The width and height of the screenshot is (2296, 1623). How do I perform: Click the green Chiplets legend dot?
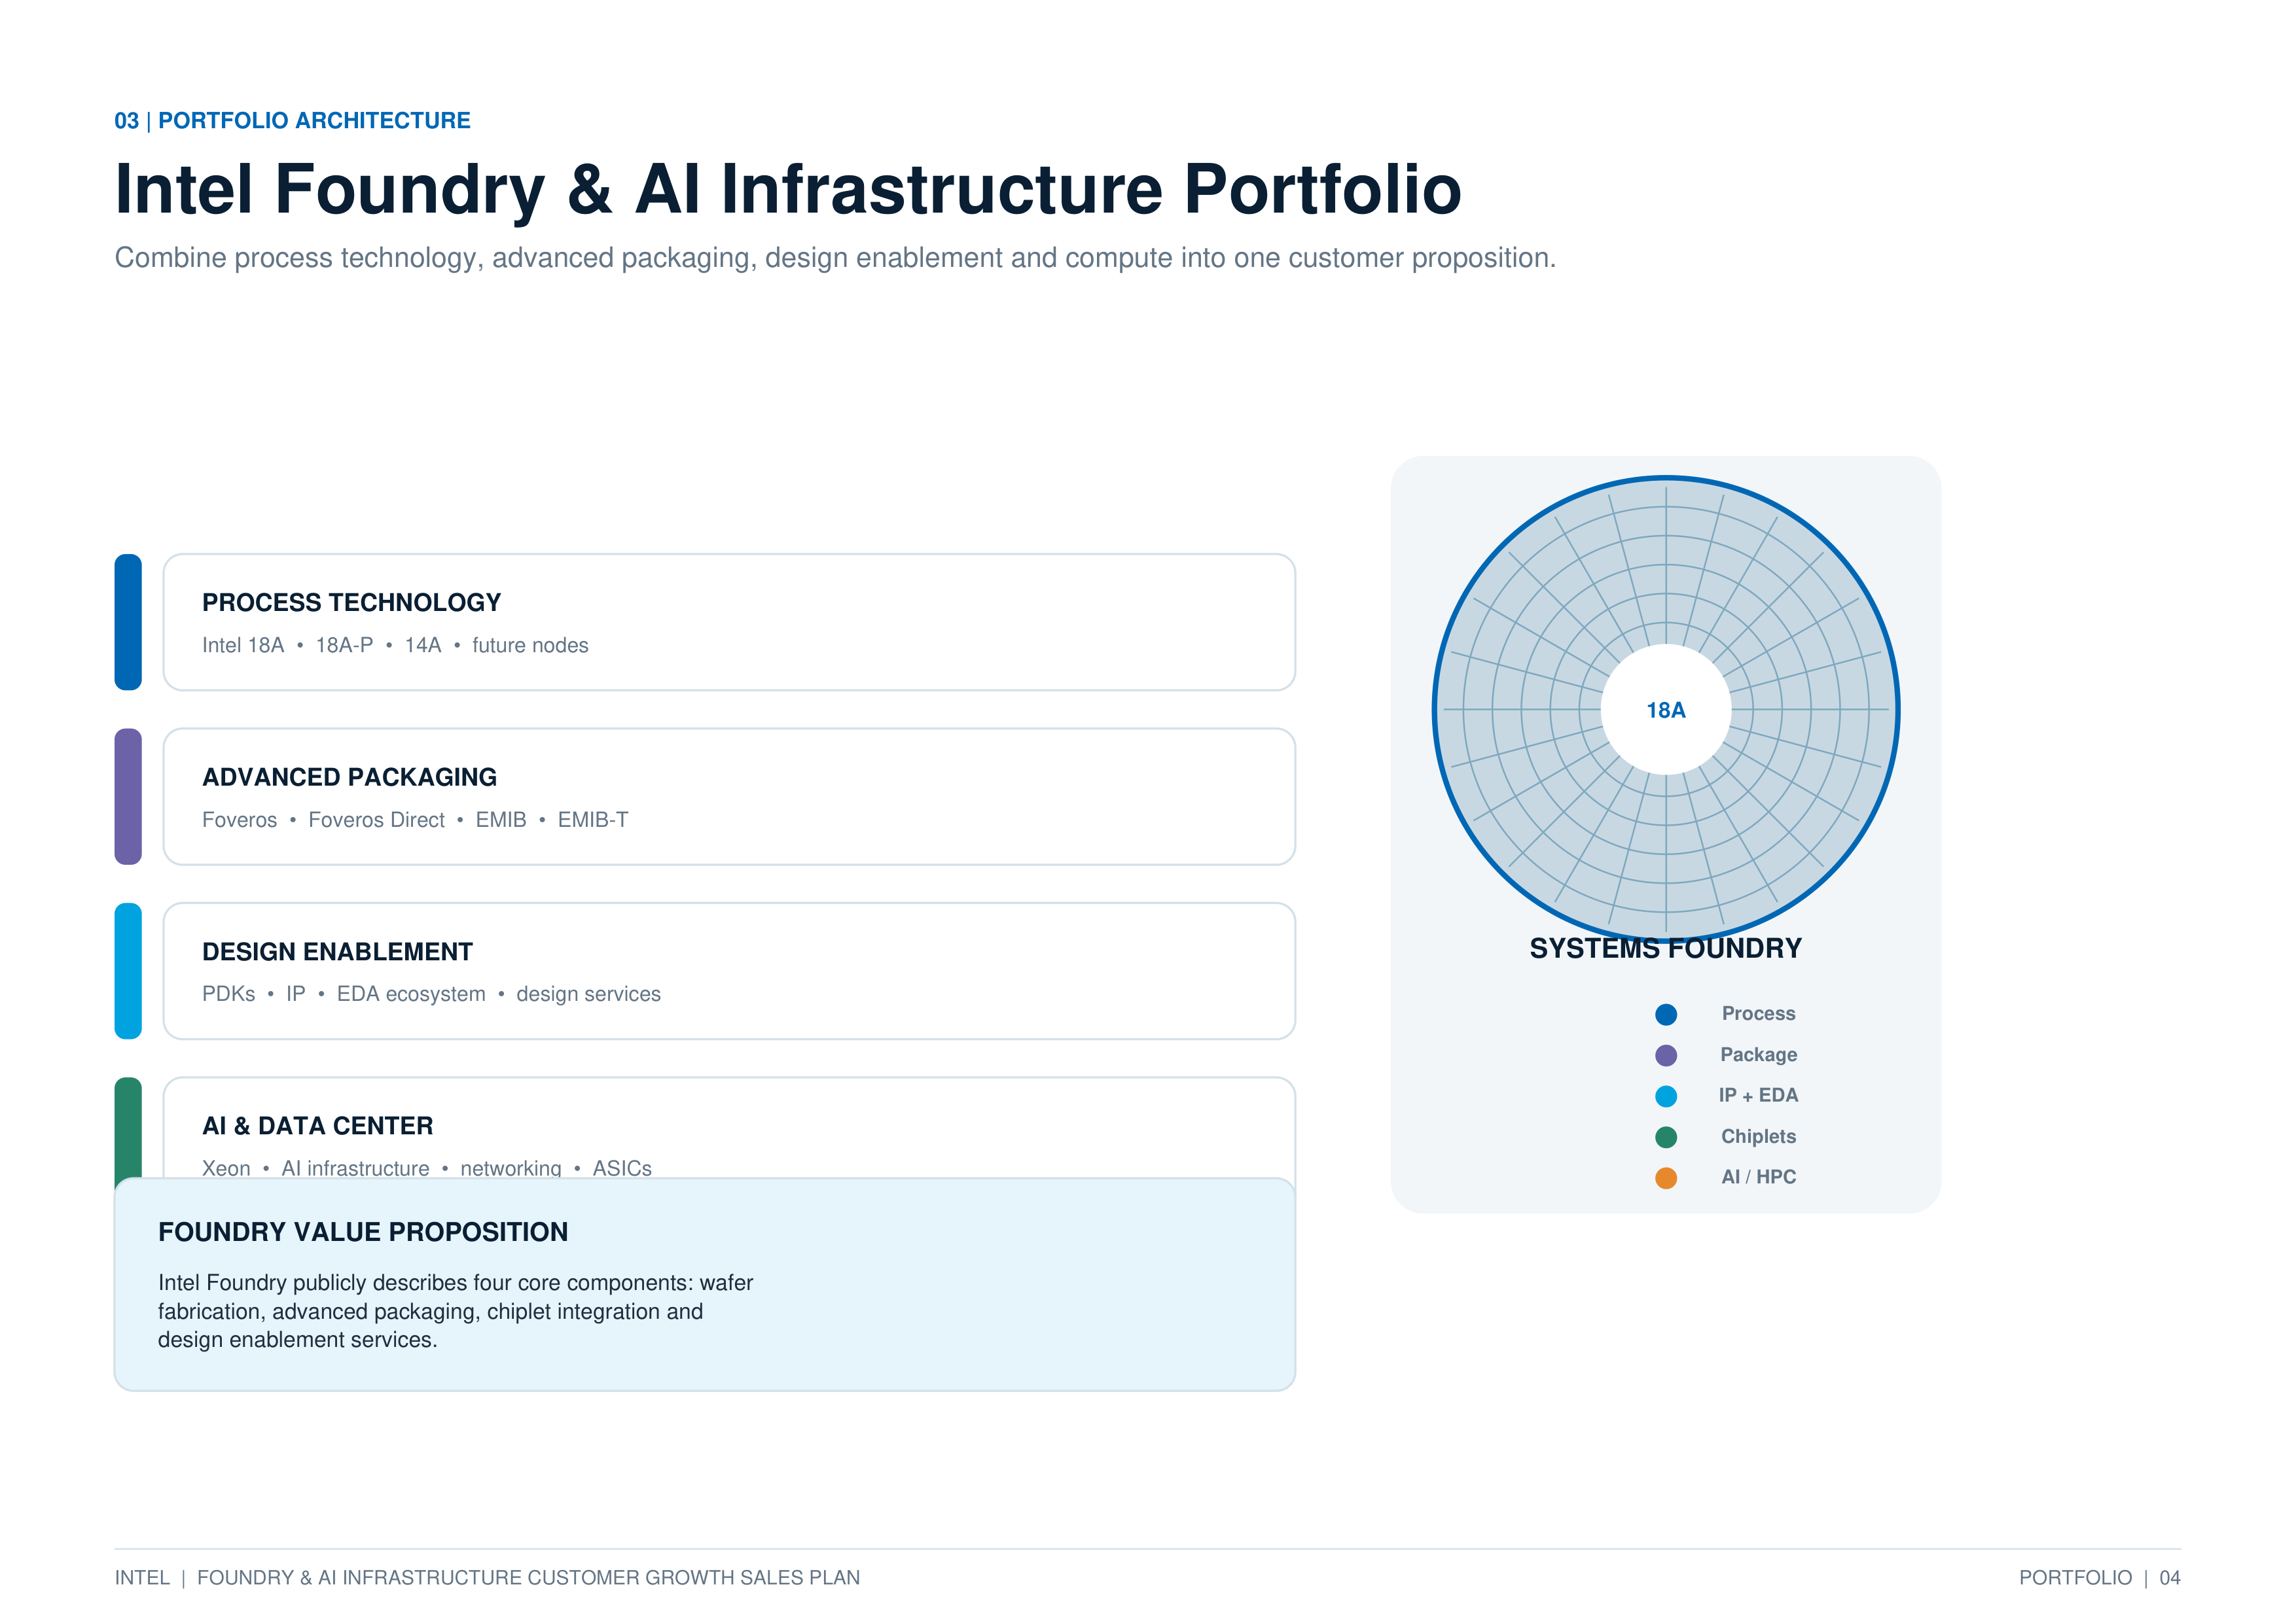tap(1666, 1138)
